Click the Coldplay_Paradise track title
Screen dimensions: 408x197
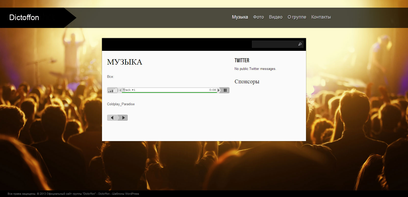click(121, 104)
